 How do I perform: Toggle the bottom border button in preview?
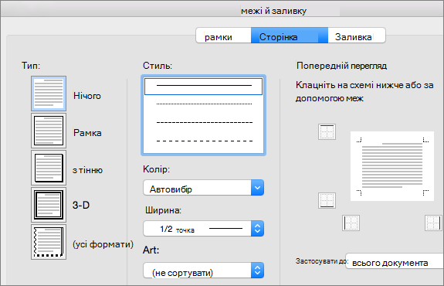[x=327, y=200]
